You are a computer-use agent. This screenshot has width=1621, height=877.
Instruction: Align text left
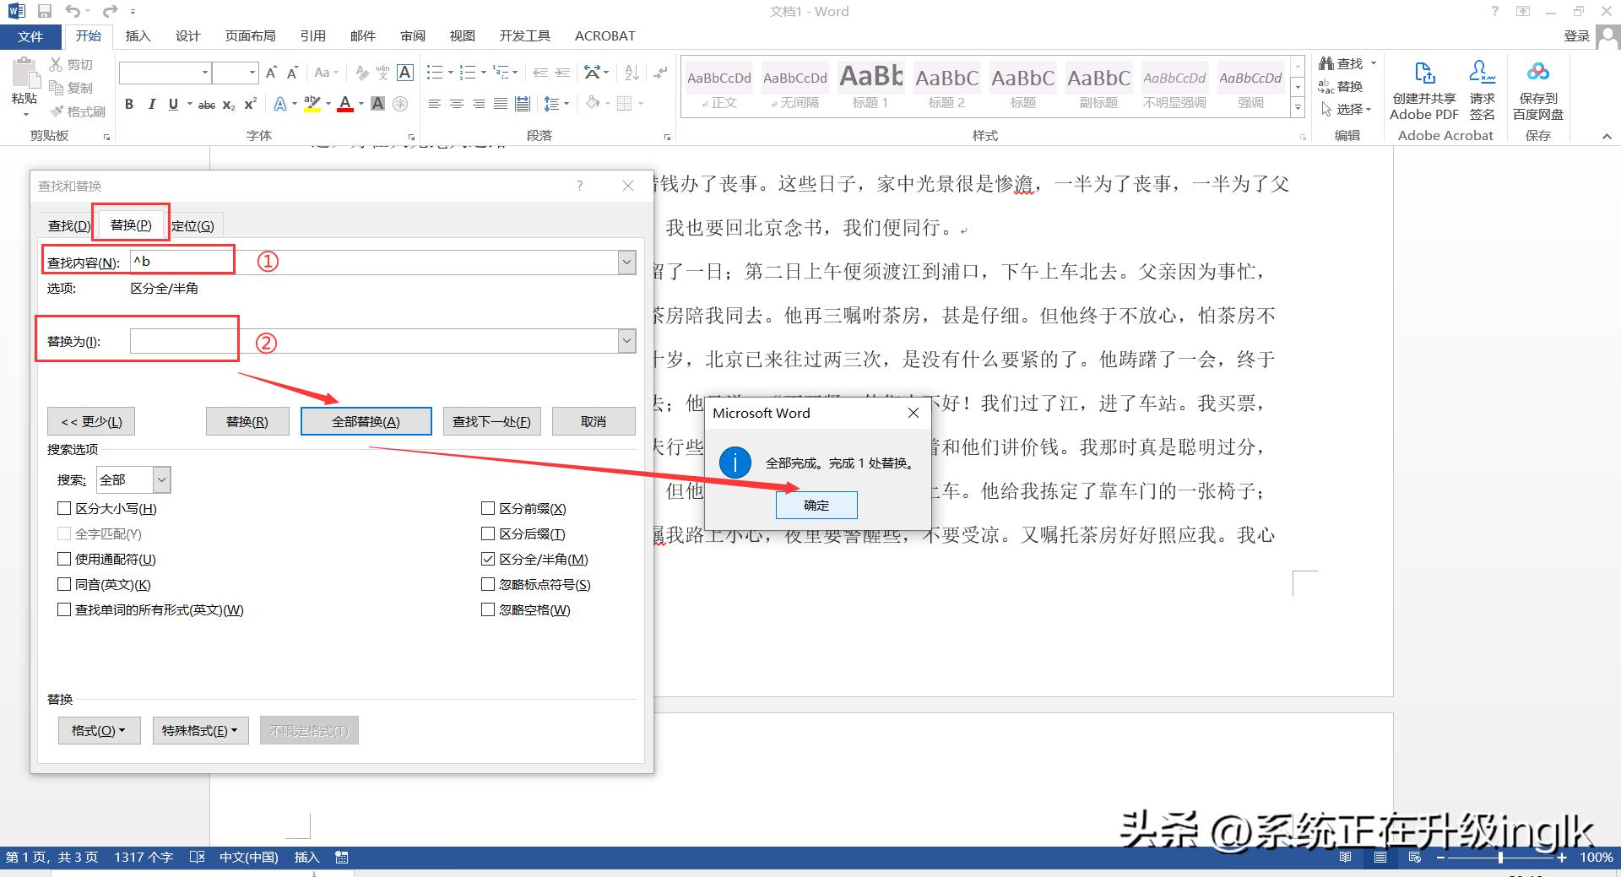click(435, 104)
